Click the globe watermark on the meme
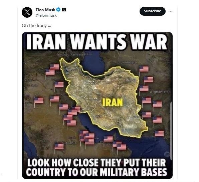 coord(167,154)
